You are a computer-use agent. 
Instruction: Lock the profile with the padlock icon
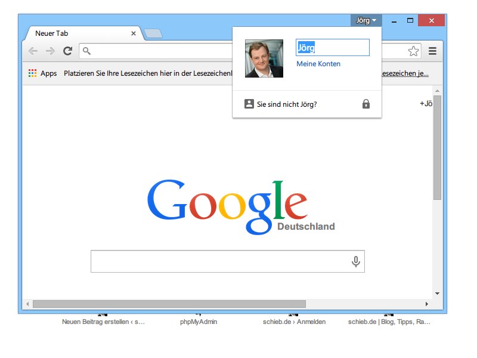click(x=366, y=104)
